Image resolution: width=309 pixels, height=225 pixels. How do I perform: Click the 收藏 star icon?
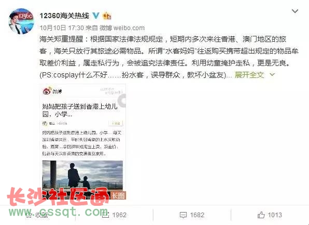pos(29,215)
